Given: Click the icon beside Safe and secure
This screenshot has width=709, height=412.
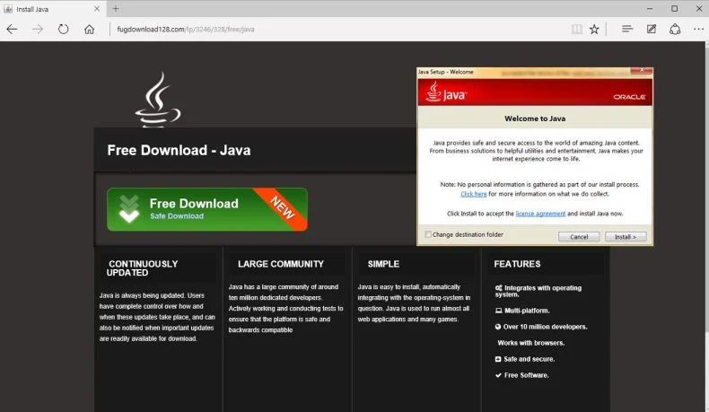Looking at the screenshot, I should click(498, 359).
